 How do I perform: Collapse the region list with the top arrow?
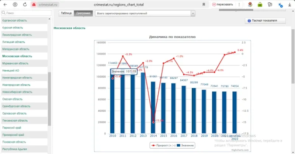click(49, 19)
